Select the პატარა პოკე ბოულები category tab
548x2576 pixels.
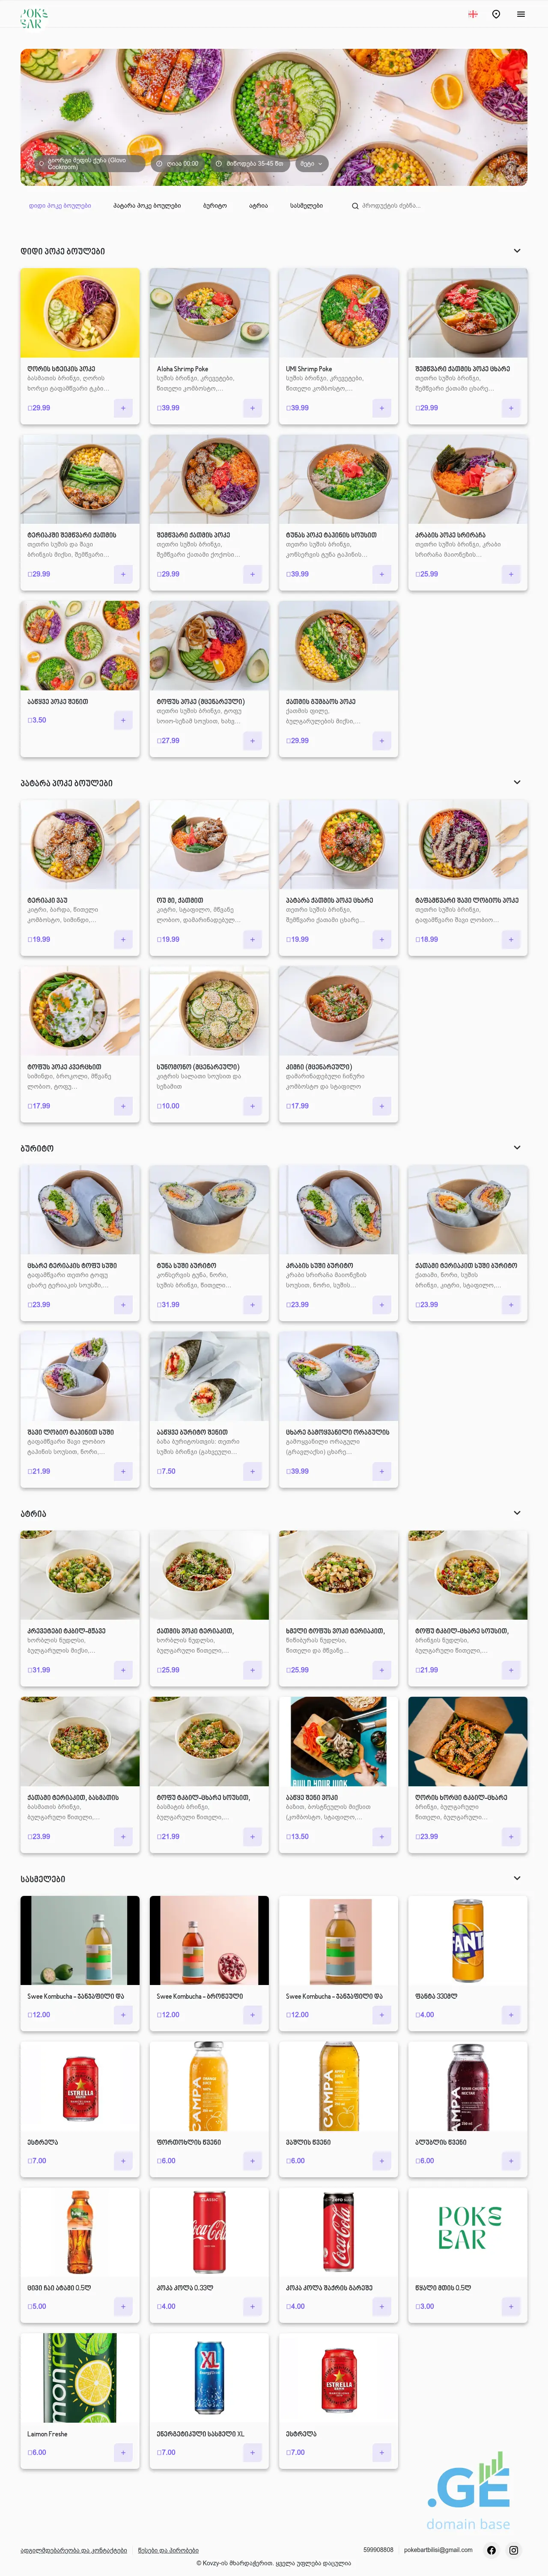tap(147, 206)
